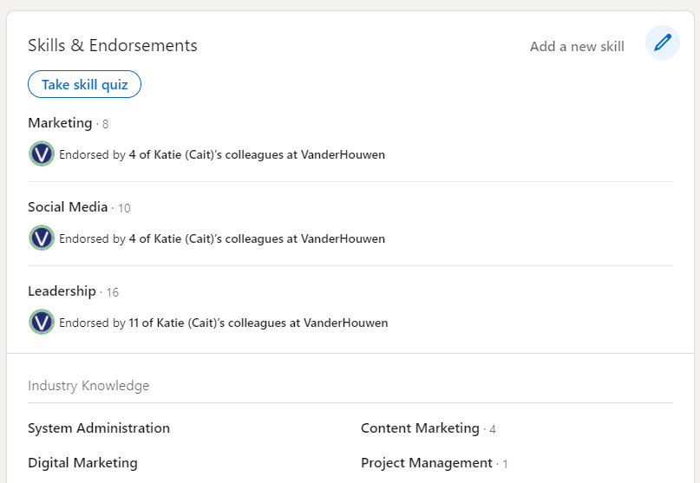Click VanderHouwen logo under Marketing
700x483 pixels.
[x=42, y=154]
